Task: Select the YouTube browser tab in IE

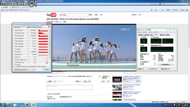Action: (x=15, y=10)
